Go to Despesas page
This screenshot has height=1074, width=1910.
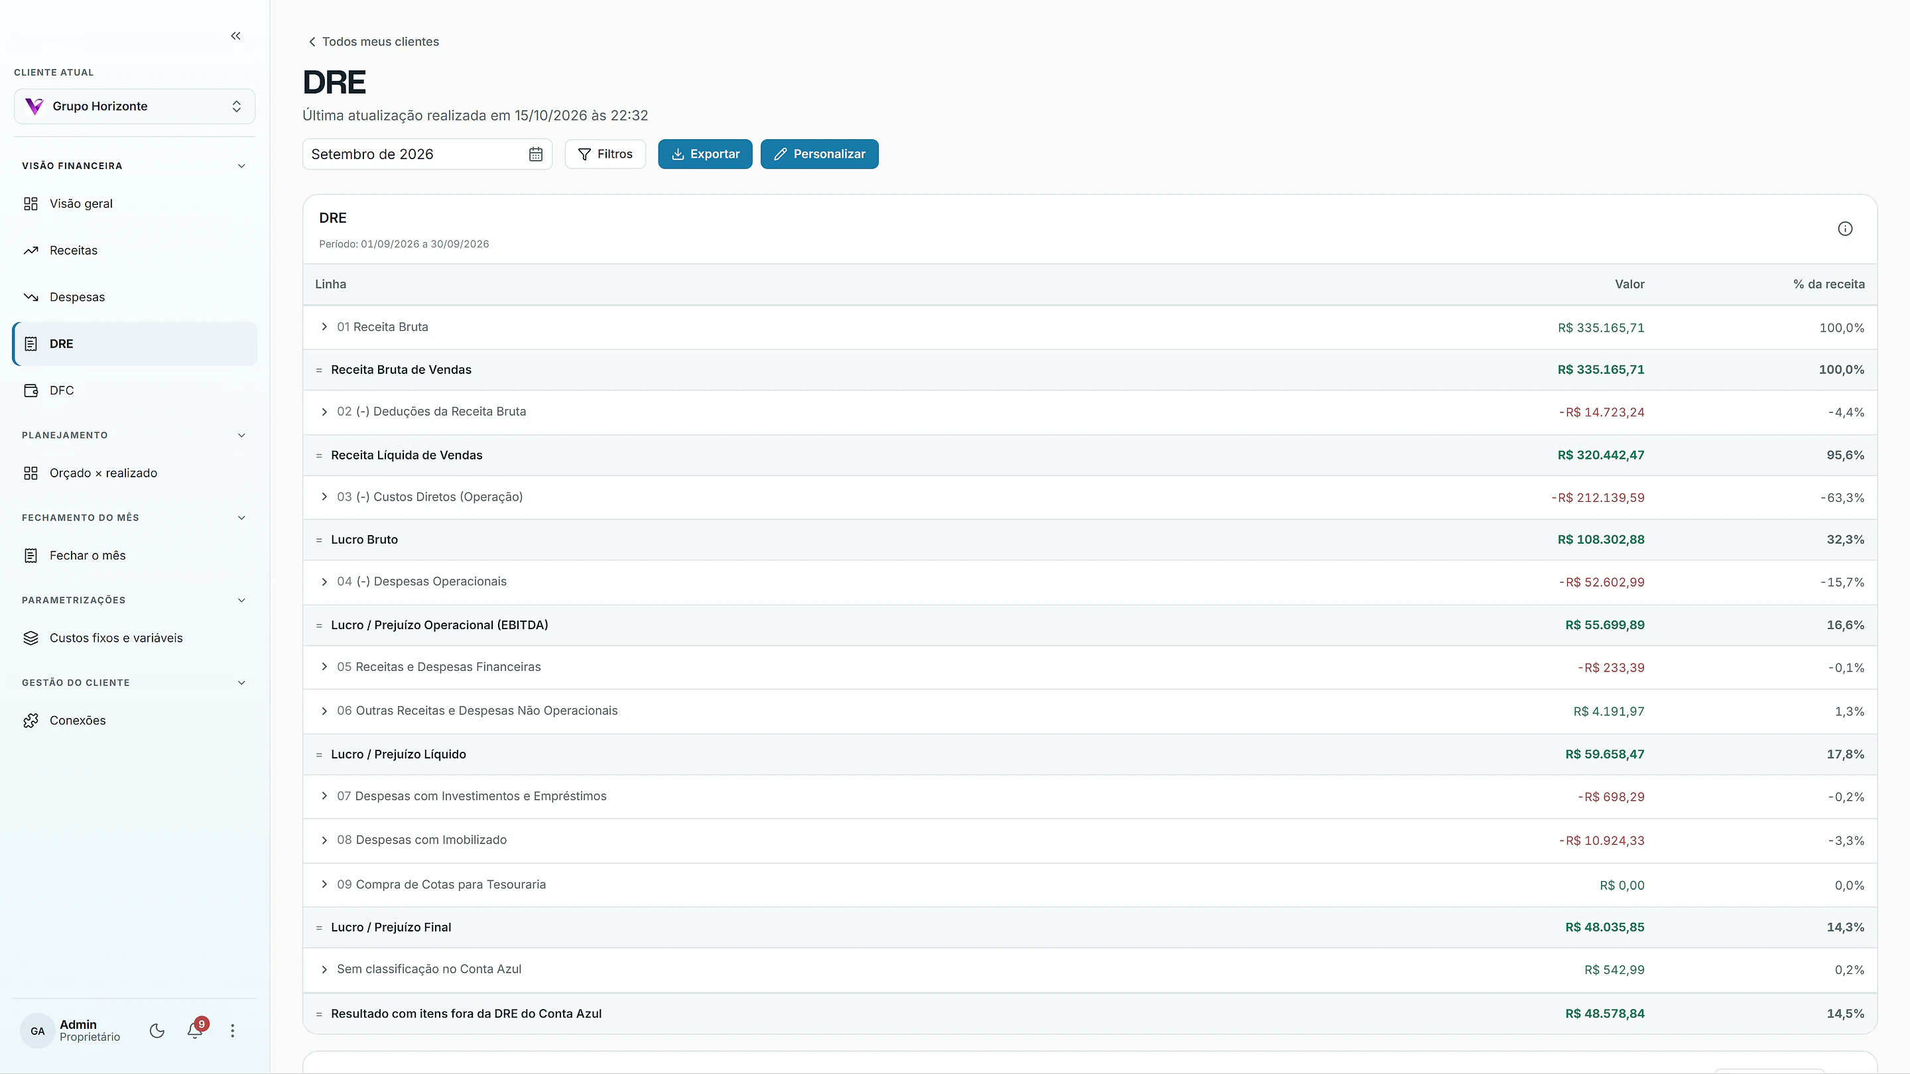click(134, 297)
